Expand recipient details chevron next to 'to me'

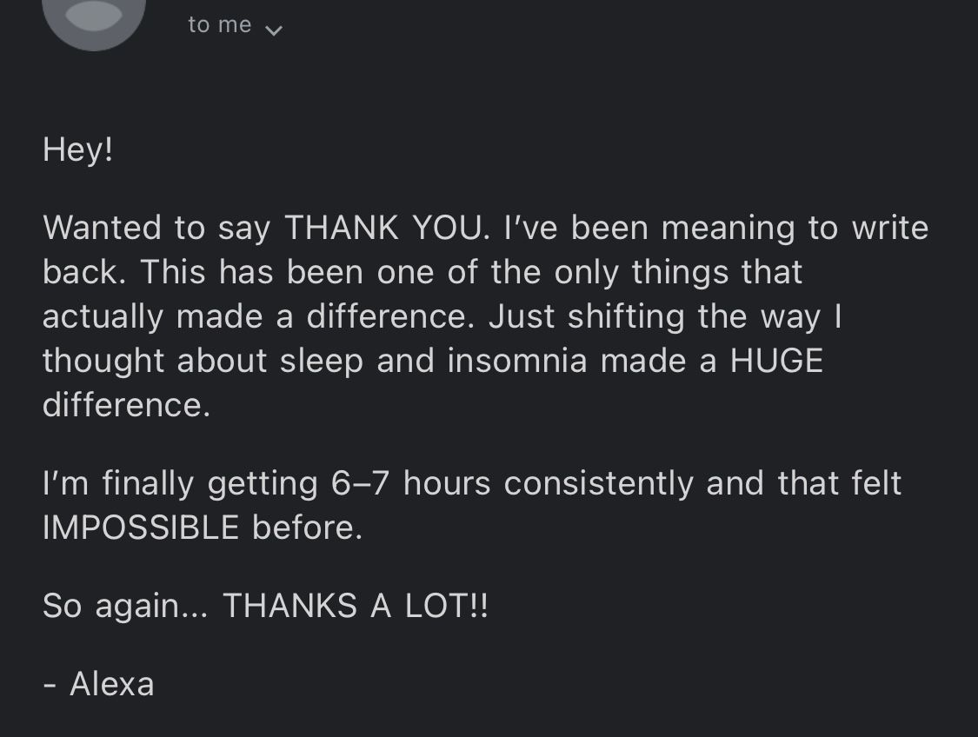point(274,30)
